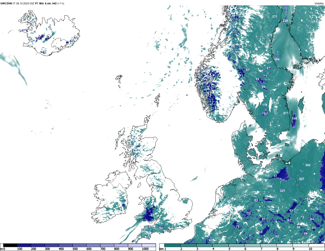Image resolution: width=325 pixels, height=251 pixels.
Task: Click the 5 tick label on km scale
Action: pyautogui.click(x=229, y=249)
